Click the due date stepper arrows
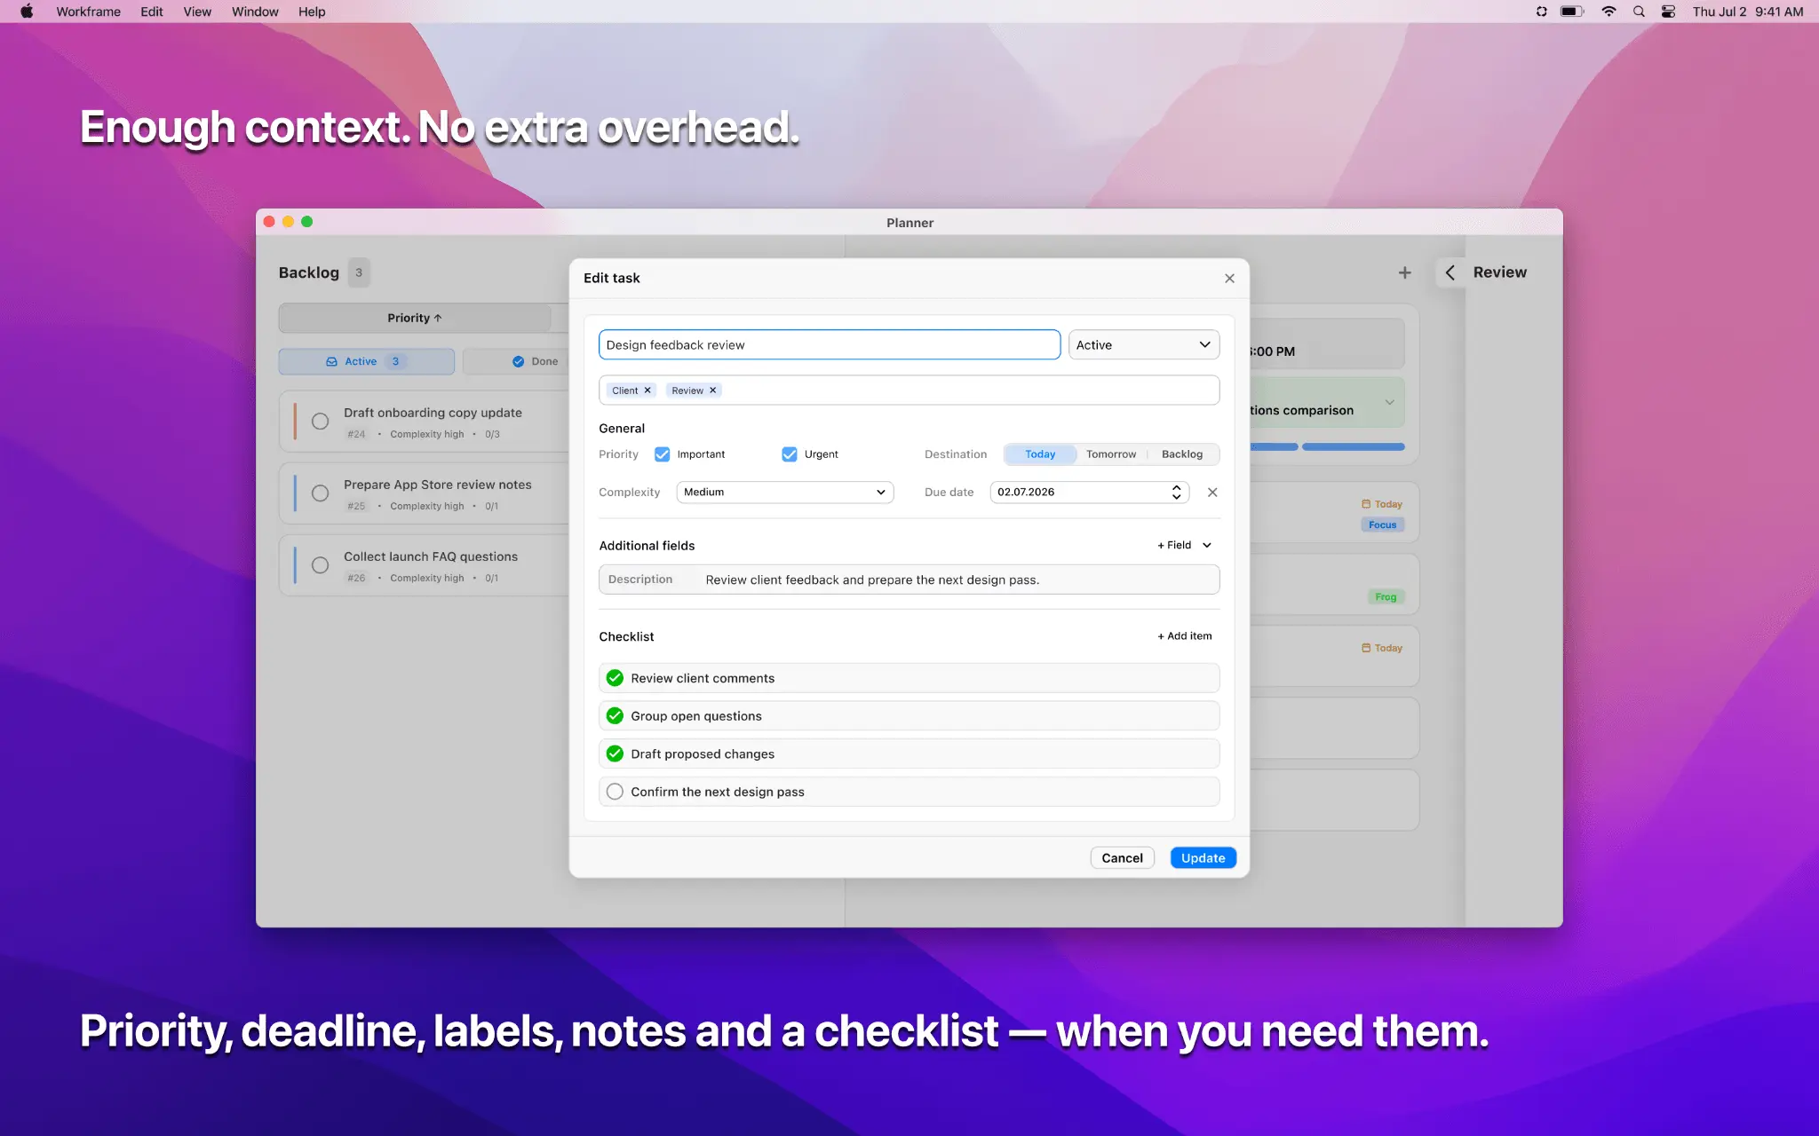Image resolution: width=1819 pixels, height=1136 pixels. (x=1176, y=493)
